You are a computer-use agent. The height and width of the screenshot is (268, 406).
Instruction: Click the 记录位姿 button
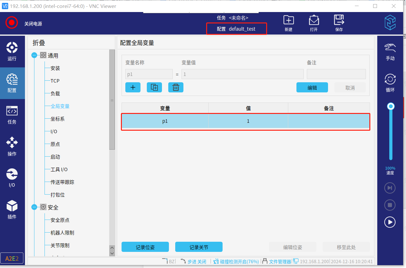pos(145,247)
